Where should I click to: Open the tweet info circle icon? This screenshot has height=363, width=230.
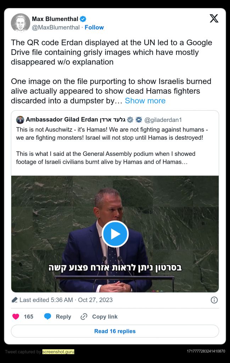click(x=214, y=300)
